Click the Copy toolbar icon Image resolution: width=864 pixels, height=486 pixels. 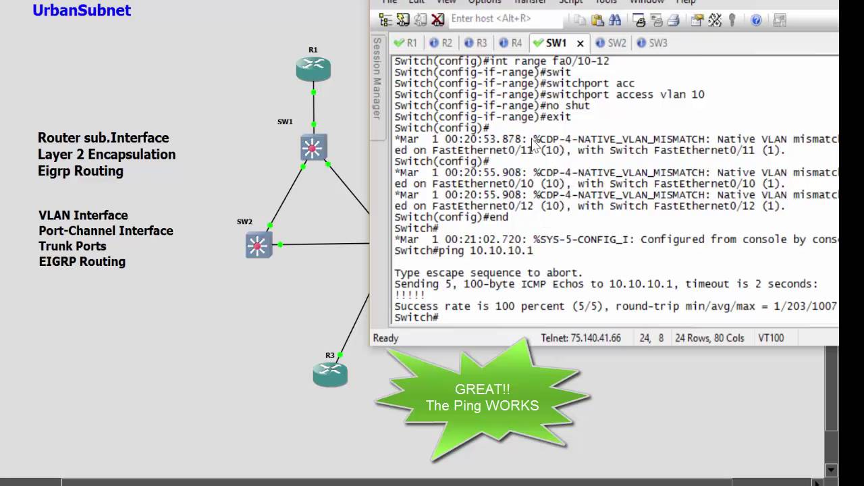pyautogui.click(x=580, y=20)
